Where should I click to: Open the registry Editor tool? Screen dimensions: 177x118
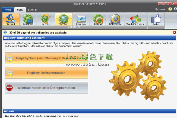click(x=64, y=19)
